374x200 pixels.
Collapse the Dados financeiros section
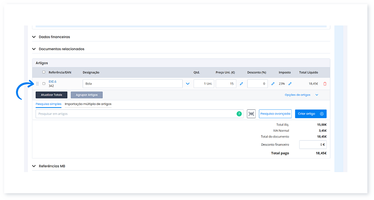click(34, 37)
